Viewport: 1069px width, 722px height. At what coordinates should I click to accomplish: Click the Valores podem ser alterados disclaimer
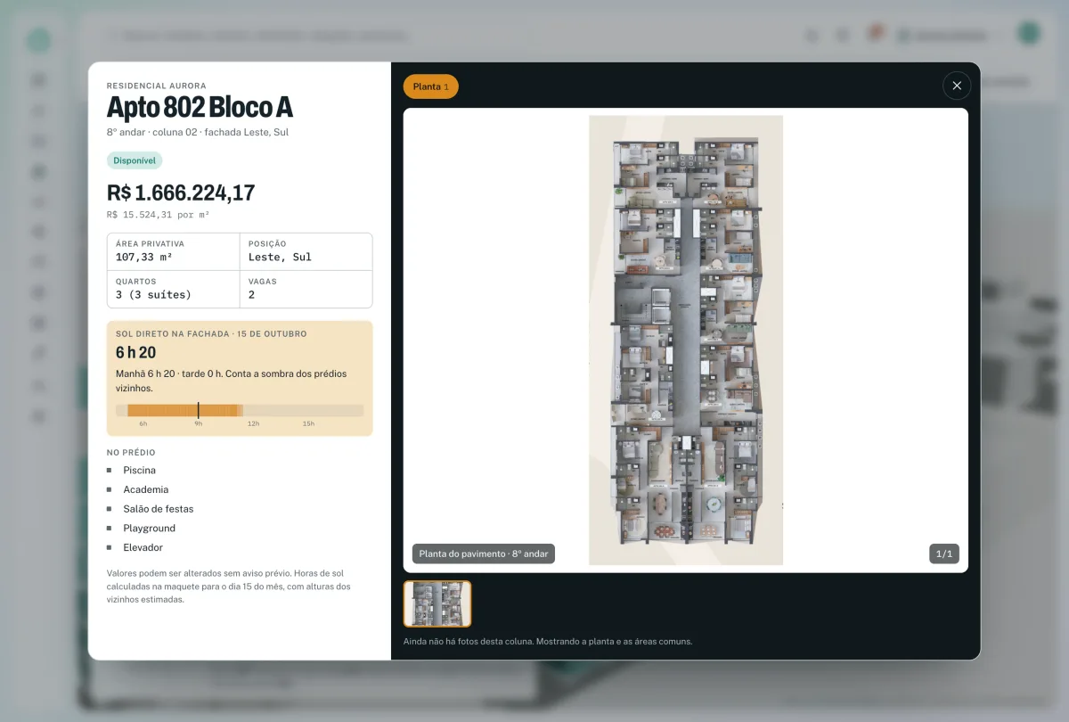click(229, 587)
